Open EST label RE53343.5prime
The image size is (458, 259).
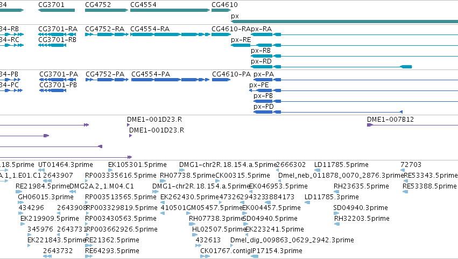click(x=431, y=176)
